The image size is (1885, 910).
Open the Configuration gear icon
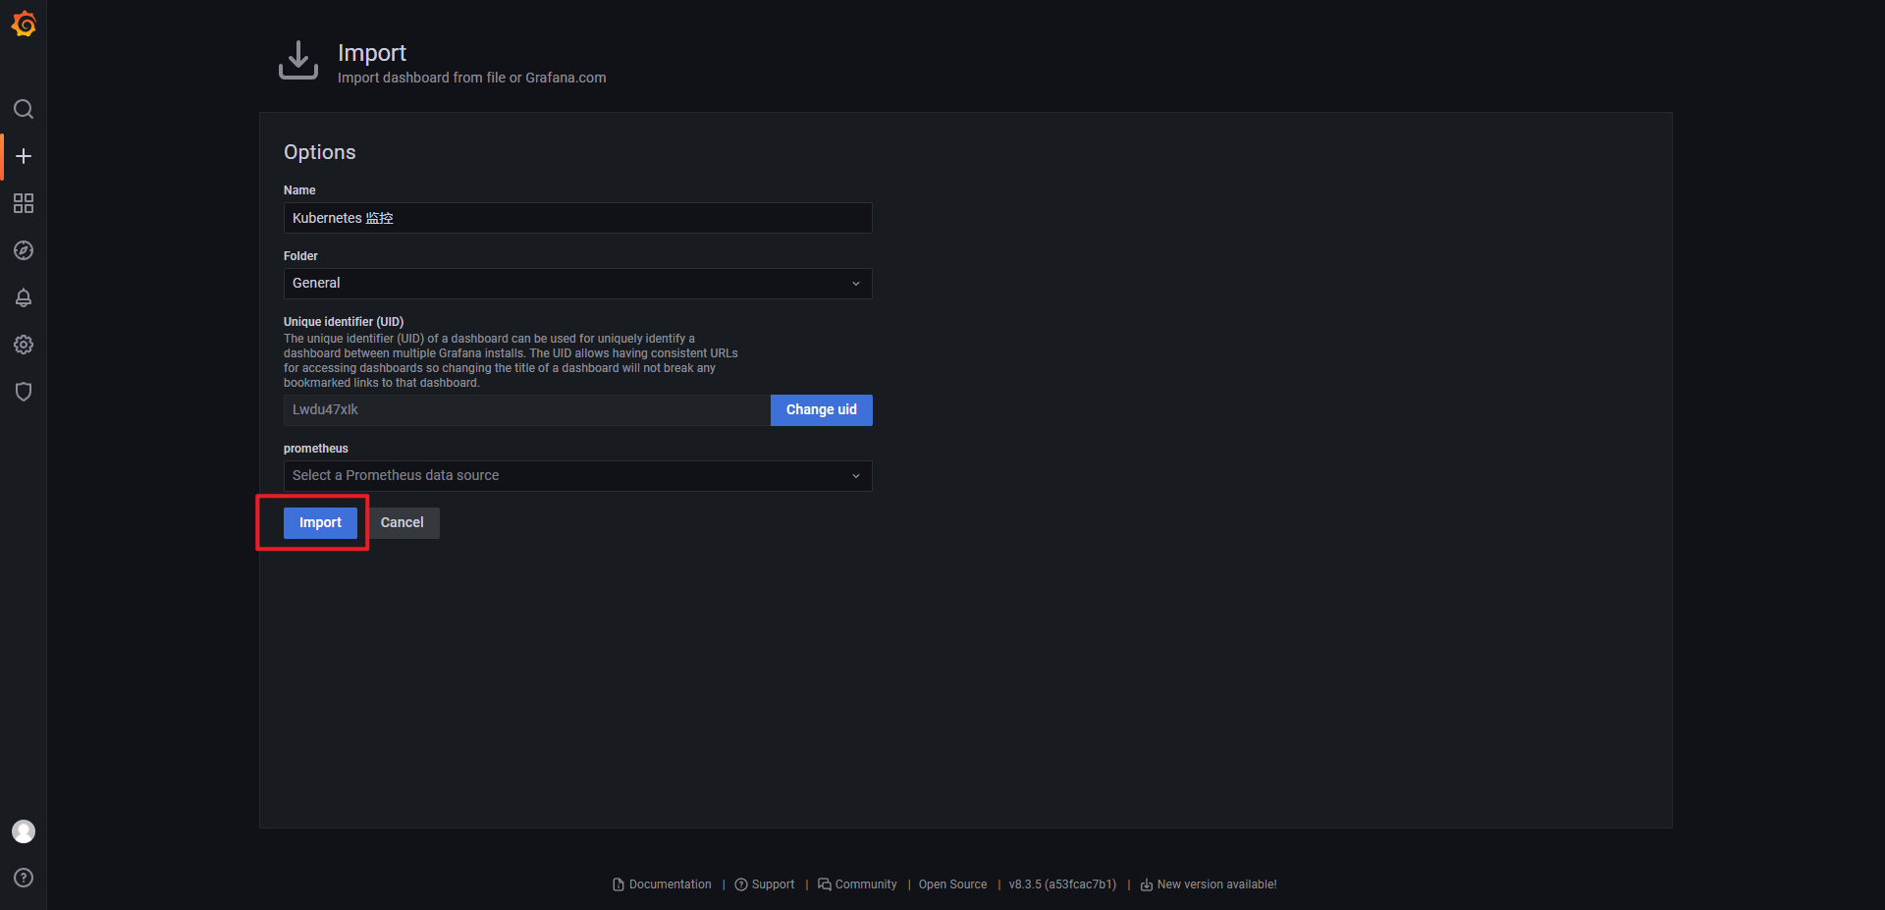24,345
